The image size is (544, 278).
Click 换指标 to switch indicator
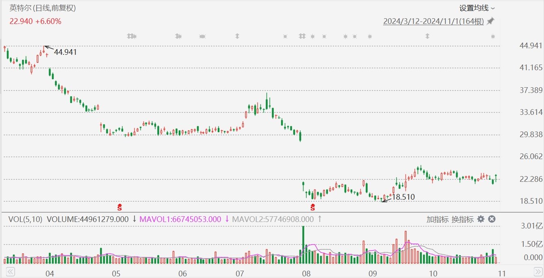(x=462, y=219)
